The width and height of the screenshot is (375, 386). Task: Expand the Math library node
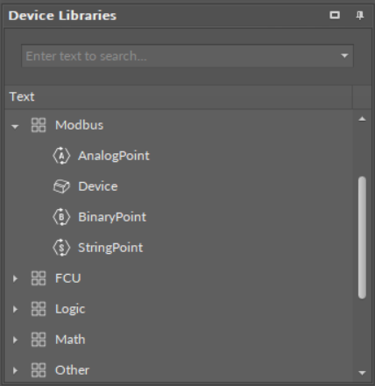point(15,340)
